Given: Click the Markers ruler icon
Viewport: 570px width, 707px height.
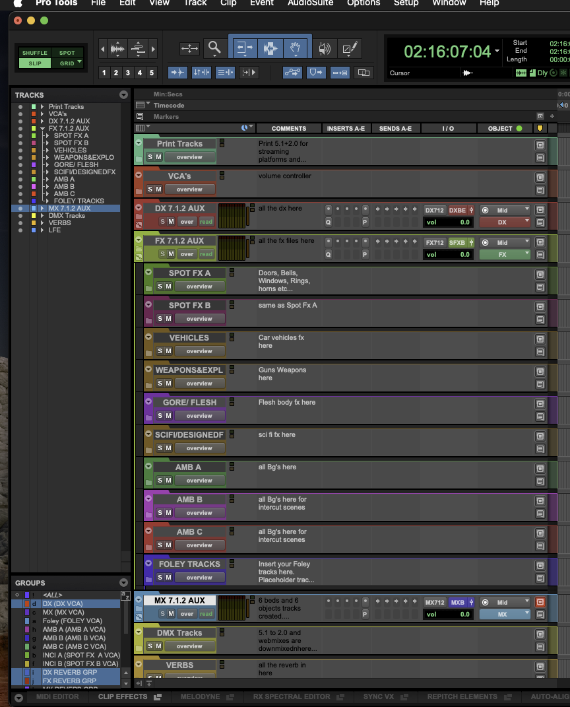Looking at the screenshot, I should tap(140, 116).
